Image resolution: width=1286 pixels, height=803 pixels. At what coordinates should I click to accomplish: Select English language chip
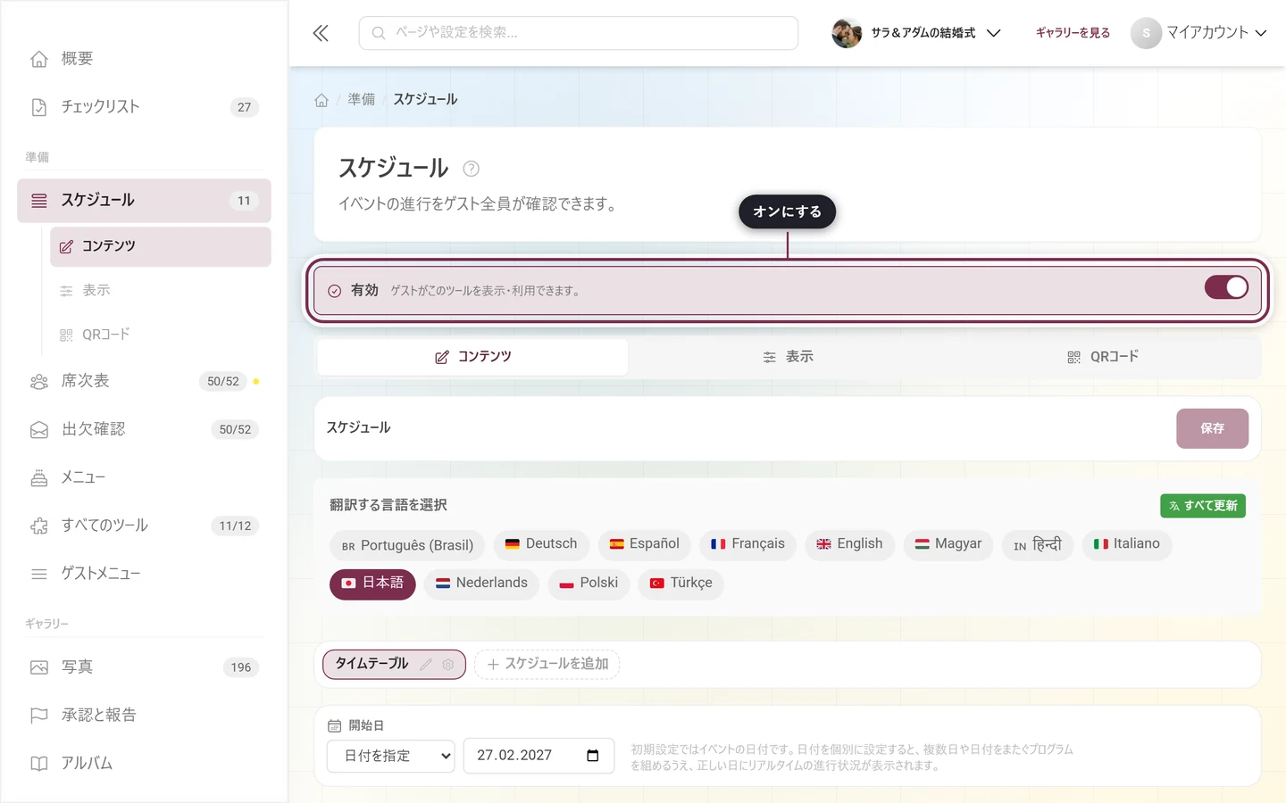pyautogui.click(x=849, y=544)
